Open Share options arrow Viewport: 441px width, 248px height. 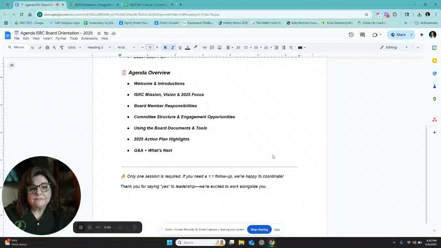coord(411,35)
